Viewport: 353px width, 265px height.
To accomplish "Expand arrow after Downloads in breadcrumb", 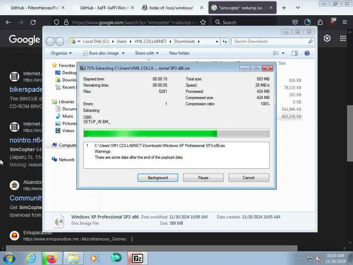I will pos(199,41).
